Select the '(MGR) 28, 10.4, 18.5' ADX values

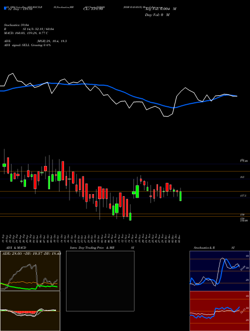(x=52, y=41)
